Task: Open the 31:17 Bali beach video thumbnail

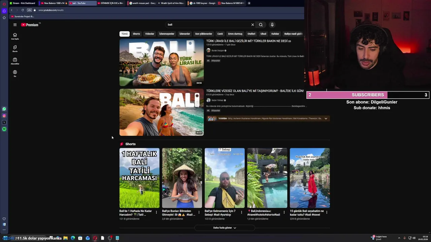Action: [162, 112]
